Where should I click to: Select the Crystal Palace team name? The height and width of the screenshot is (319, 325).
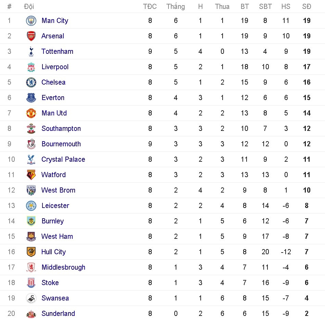[63, 159]
